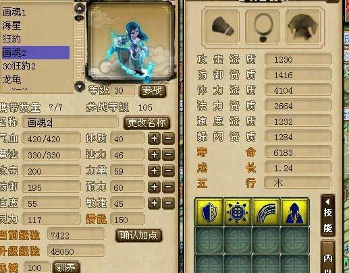Increase 力量 with its plus button
This screenshot has height=273, width=349.
tap(154, 171)
